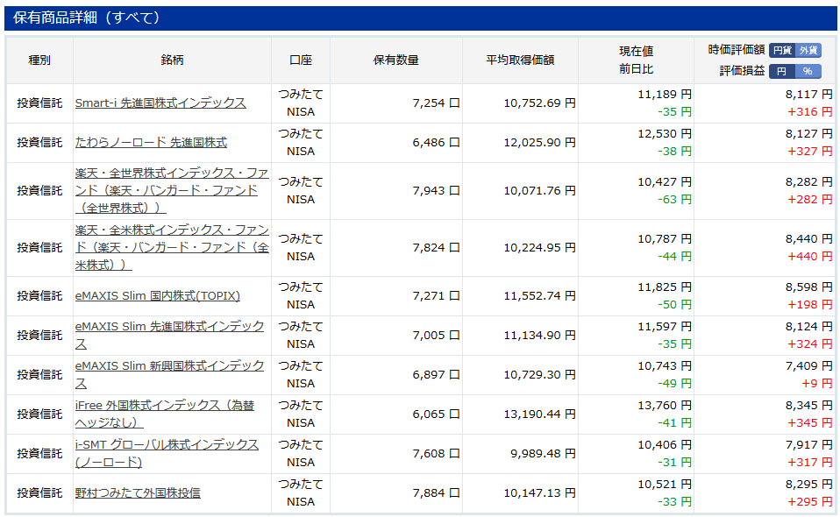840x517 pixels.
Task: Click the 銘柄 column header
Action: pyautogui.click(x=172, y=60)
